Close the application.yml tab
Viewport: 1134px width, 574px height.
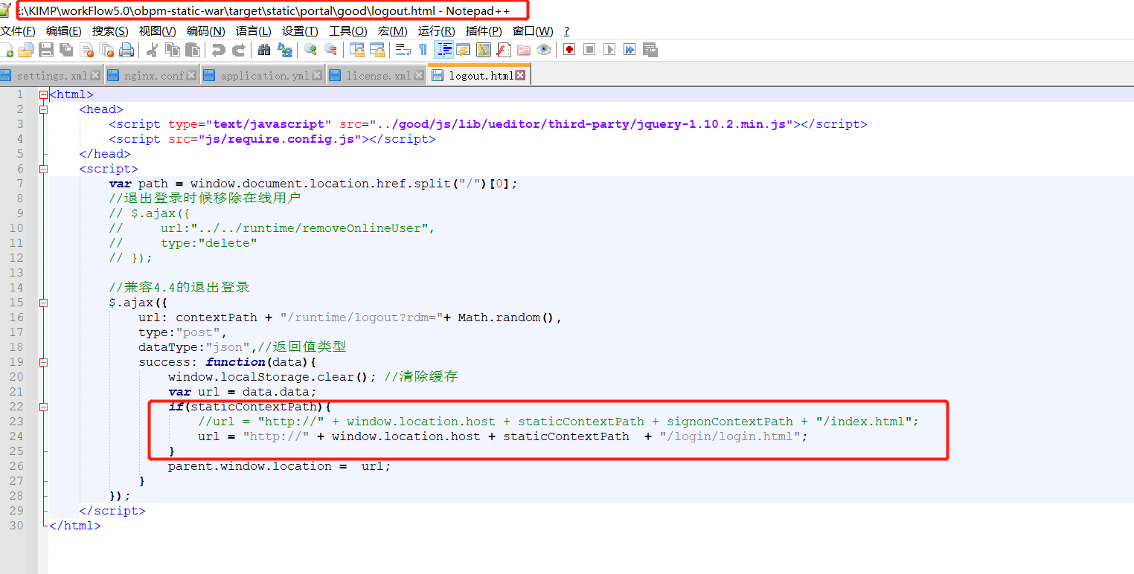[x=317, y=75]
